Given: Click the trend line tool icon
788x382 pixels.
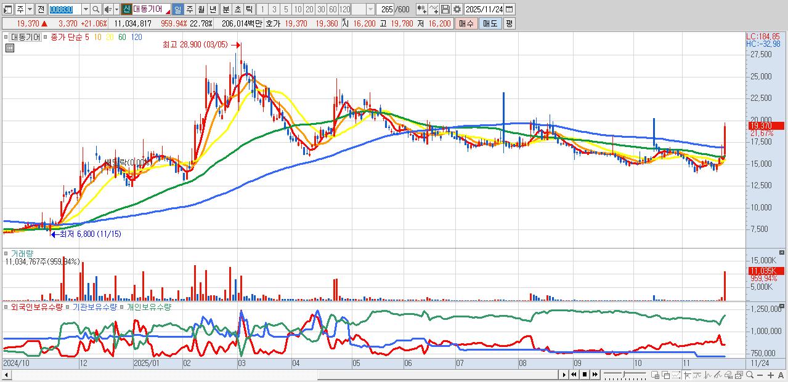Looking at the screenshot, I should [697, 375].
